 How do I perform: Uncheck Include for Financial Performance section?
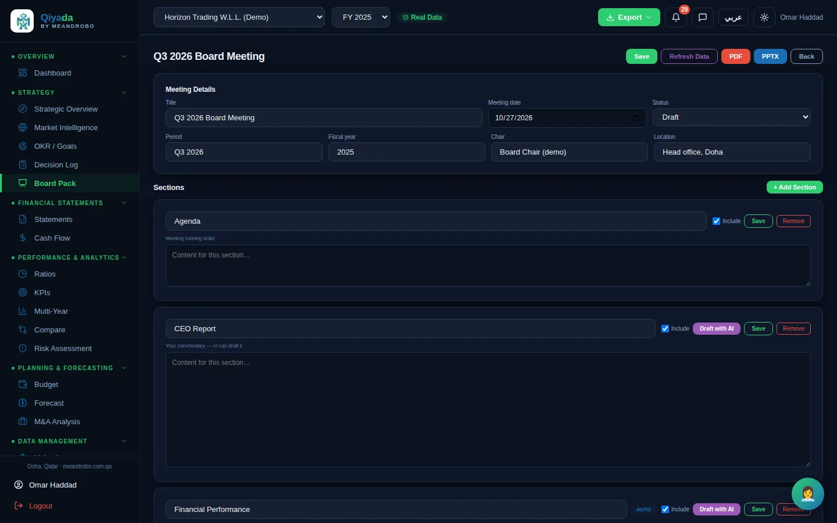point(665,509)
